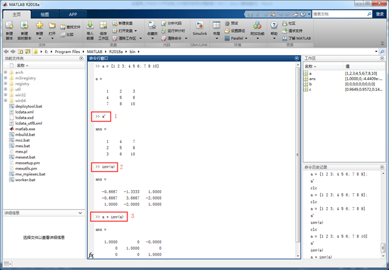Click New Variable (新建变量)
The width and height of the screenshot is (389, 270).
122,24
